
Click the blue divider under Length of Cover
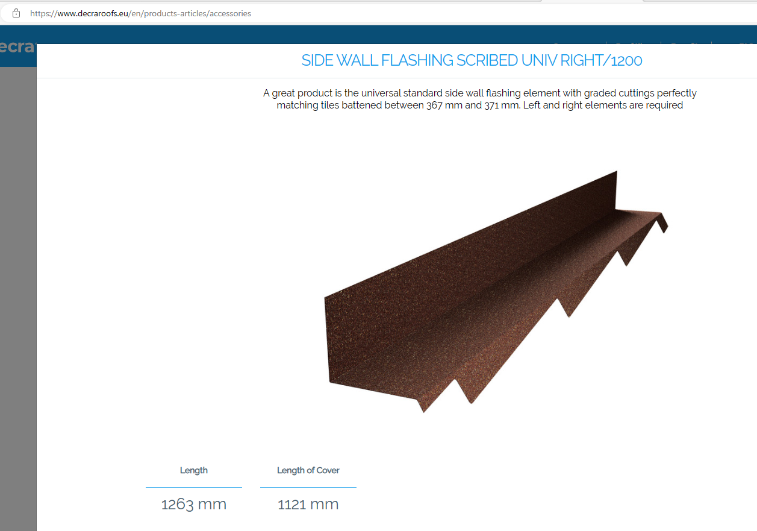pos(308,487)
